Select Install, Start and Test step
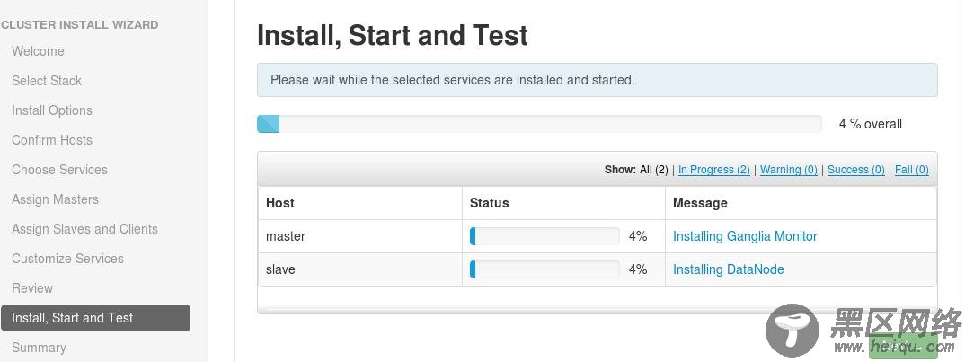This screenshot has height=362, width=974. pyautogui.click(x=72, y=318)
